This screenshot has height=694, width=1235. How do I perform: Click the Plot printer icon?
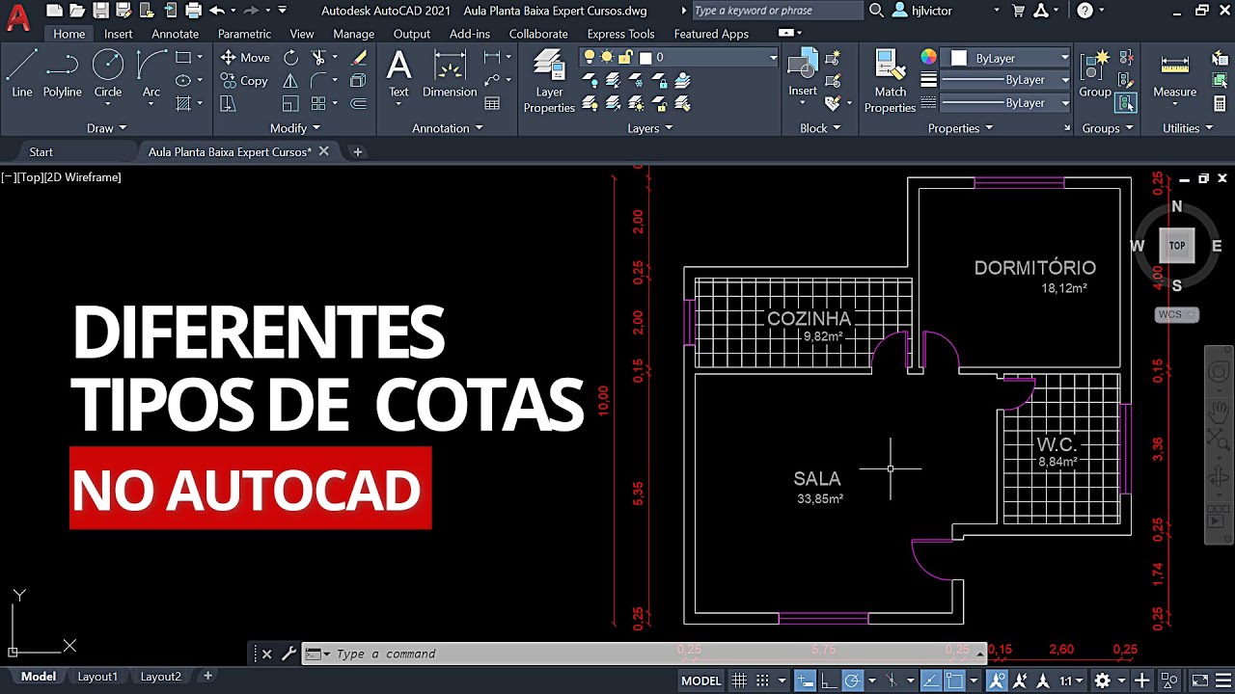pyautogui.click(x=193, y=11)
